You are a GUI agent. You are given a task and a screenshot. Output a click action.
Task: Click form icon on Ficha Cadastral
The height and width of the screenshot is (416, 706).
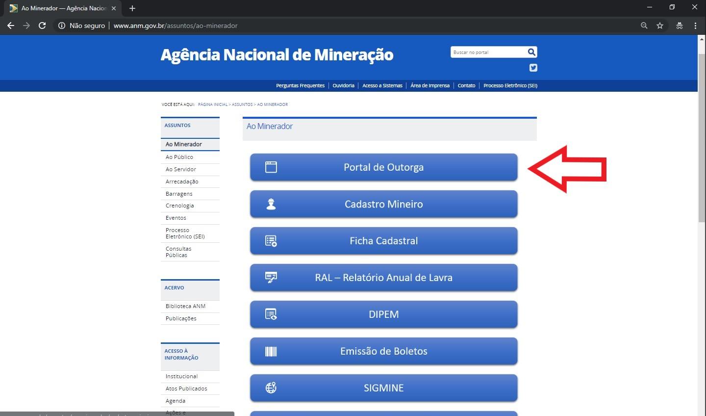tap(271, 241)
